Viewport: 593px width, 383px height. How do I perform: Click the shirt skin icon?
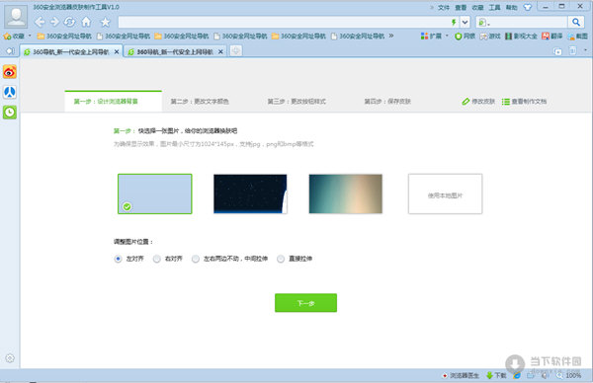click(528, 7)
